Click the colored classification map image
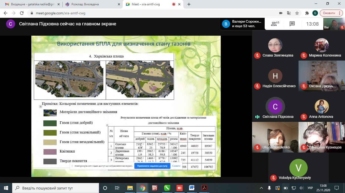This screenshot has width=345, height=193. (140, 79)
